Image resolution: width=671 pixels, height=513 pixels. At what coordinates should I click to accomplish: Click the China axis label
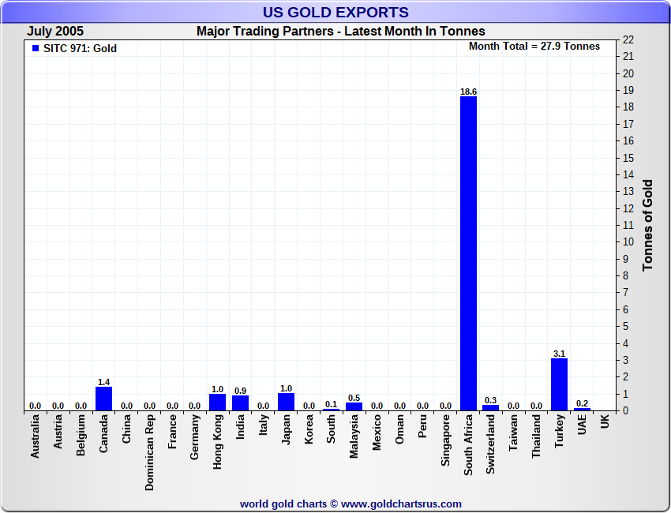126,429
